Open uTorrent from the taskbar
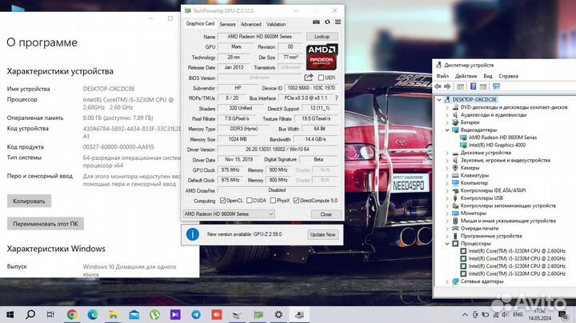This screenshot has width=576, height=323. [x=154, y=314]
